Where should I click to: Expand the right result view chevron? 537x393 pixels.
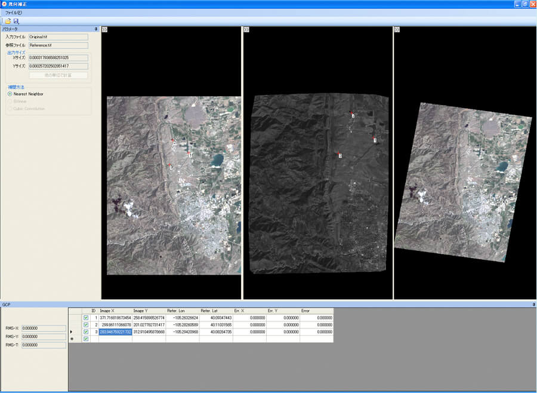tap(397, 29)
